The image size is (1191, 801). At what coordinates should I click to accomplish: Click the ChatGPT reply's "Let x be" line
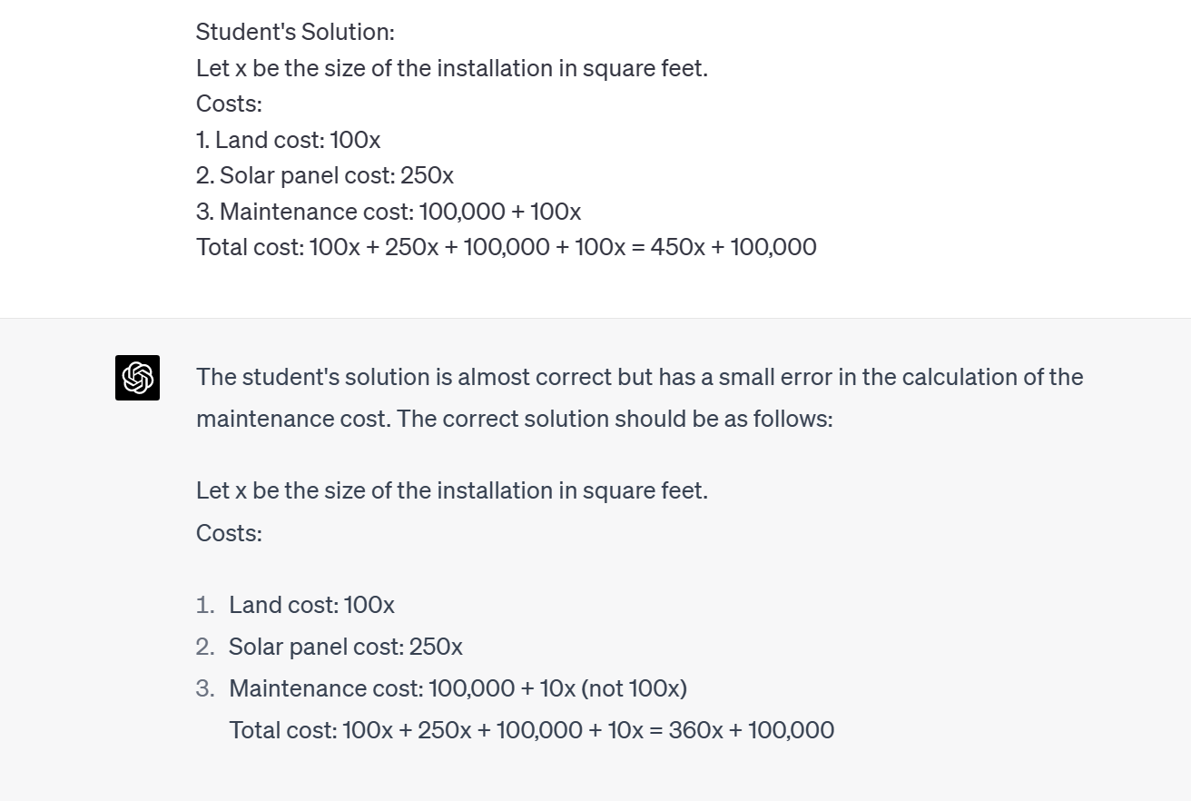coord(451,490)
